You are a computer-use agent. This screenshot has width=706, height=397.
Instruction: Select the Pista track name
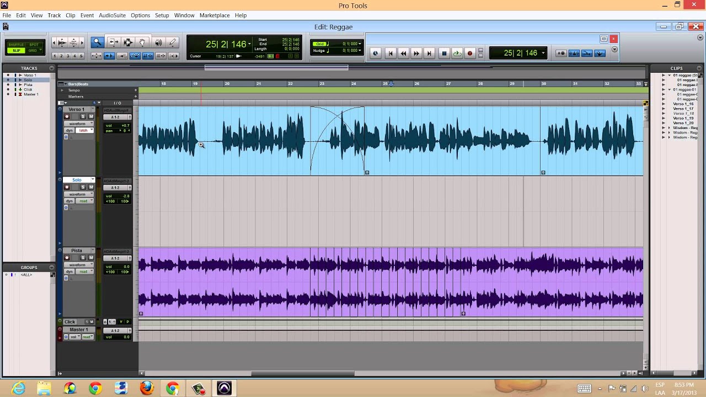pyautogui.click(x=76, y=250)
